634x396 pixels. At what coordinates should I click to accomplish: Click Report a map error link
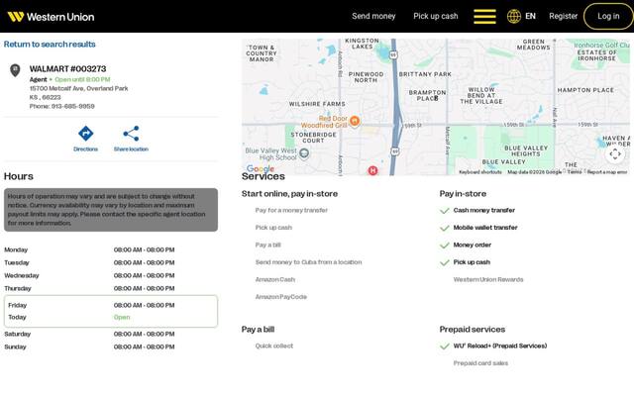point(607,172)
